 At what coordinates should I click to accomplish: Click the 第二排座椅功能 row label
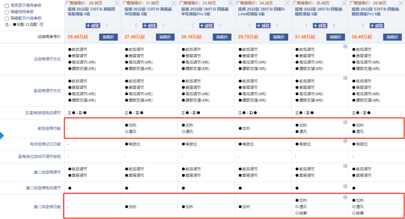point(47,207)
